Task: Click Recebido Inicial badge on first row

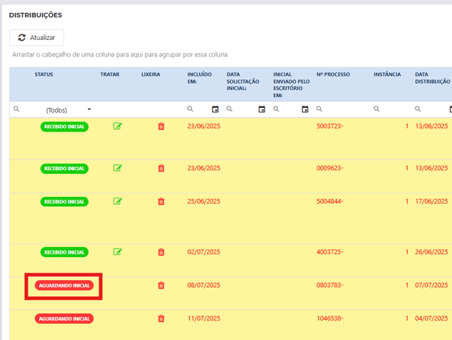Action: point(64,127)
